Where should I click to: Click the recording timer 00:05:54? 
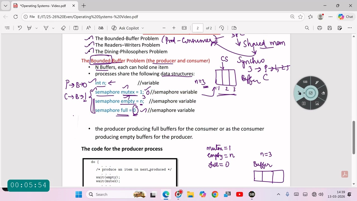click(x=28, y=185)
